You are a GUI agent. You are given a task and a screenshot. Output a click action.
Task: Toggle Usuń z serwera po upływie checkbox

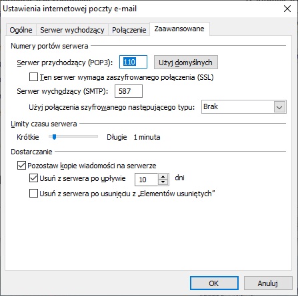(x=33, y=178)
